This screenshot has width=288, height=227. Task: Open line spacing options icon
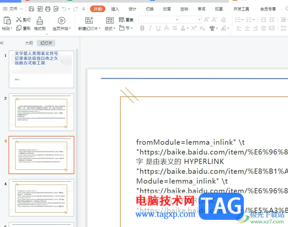283,28
